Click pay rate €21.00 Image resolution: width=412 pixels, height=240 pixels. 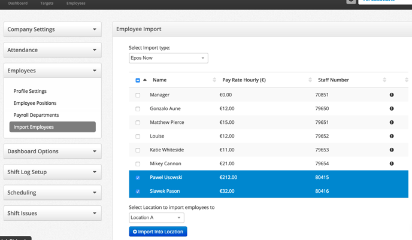coord(227,163)
